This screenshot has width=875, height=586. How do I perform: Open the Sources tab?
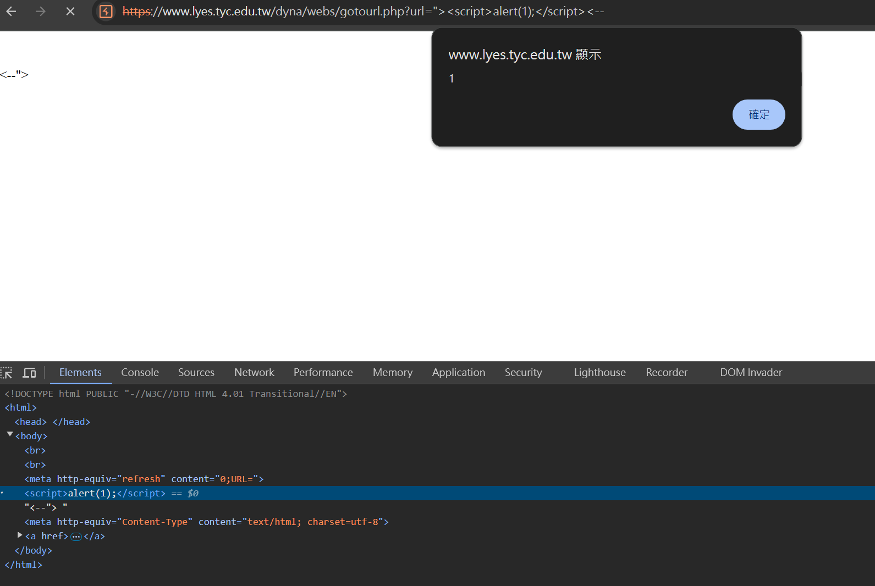[x=196, y=372]
